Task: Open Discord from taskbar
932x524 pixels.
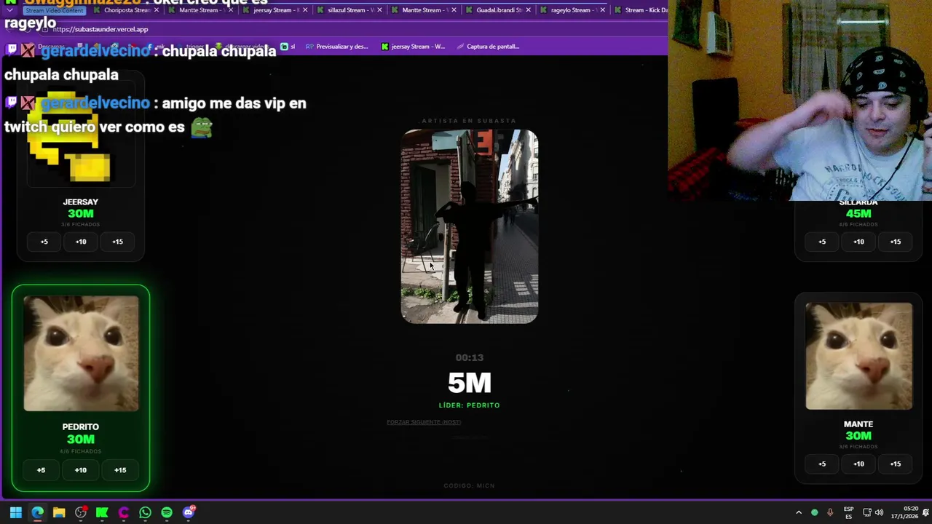Action: pyautogui.click(x=189, y=512)
